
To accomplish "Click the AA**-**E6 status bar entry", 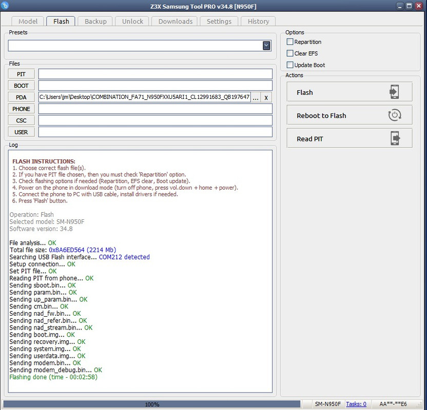I will pos(393,404).
